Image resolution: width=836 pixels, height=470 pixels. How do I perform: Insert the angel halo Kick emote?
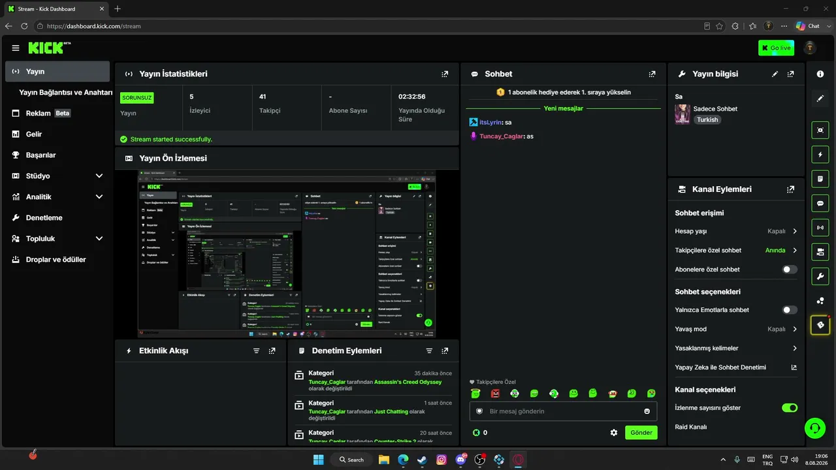point(475,393)
